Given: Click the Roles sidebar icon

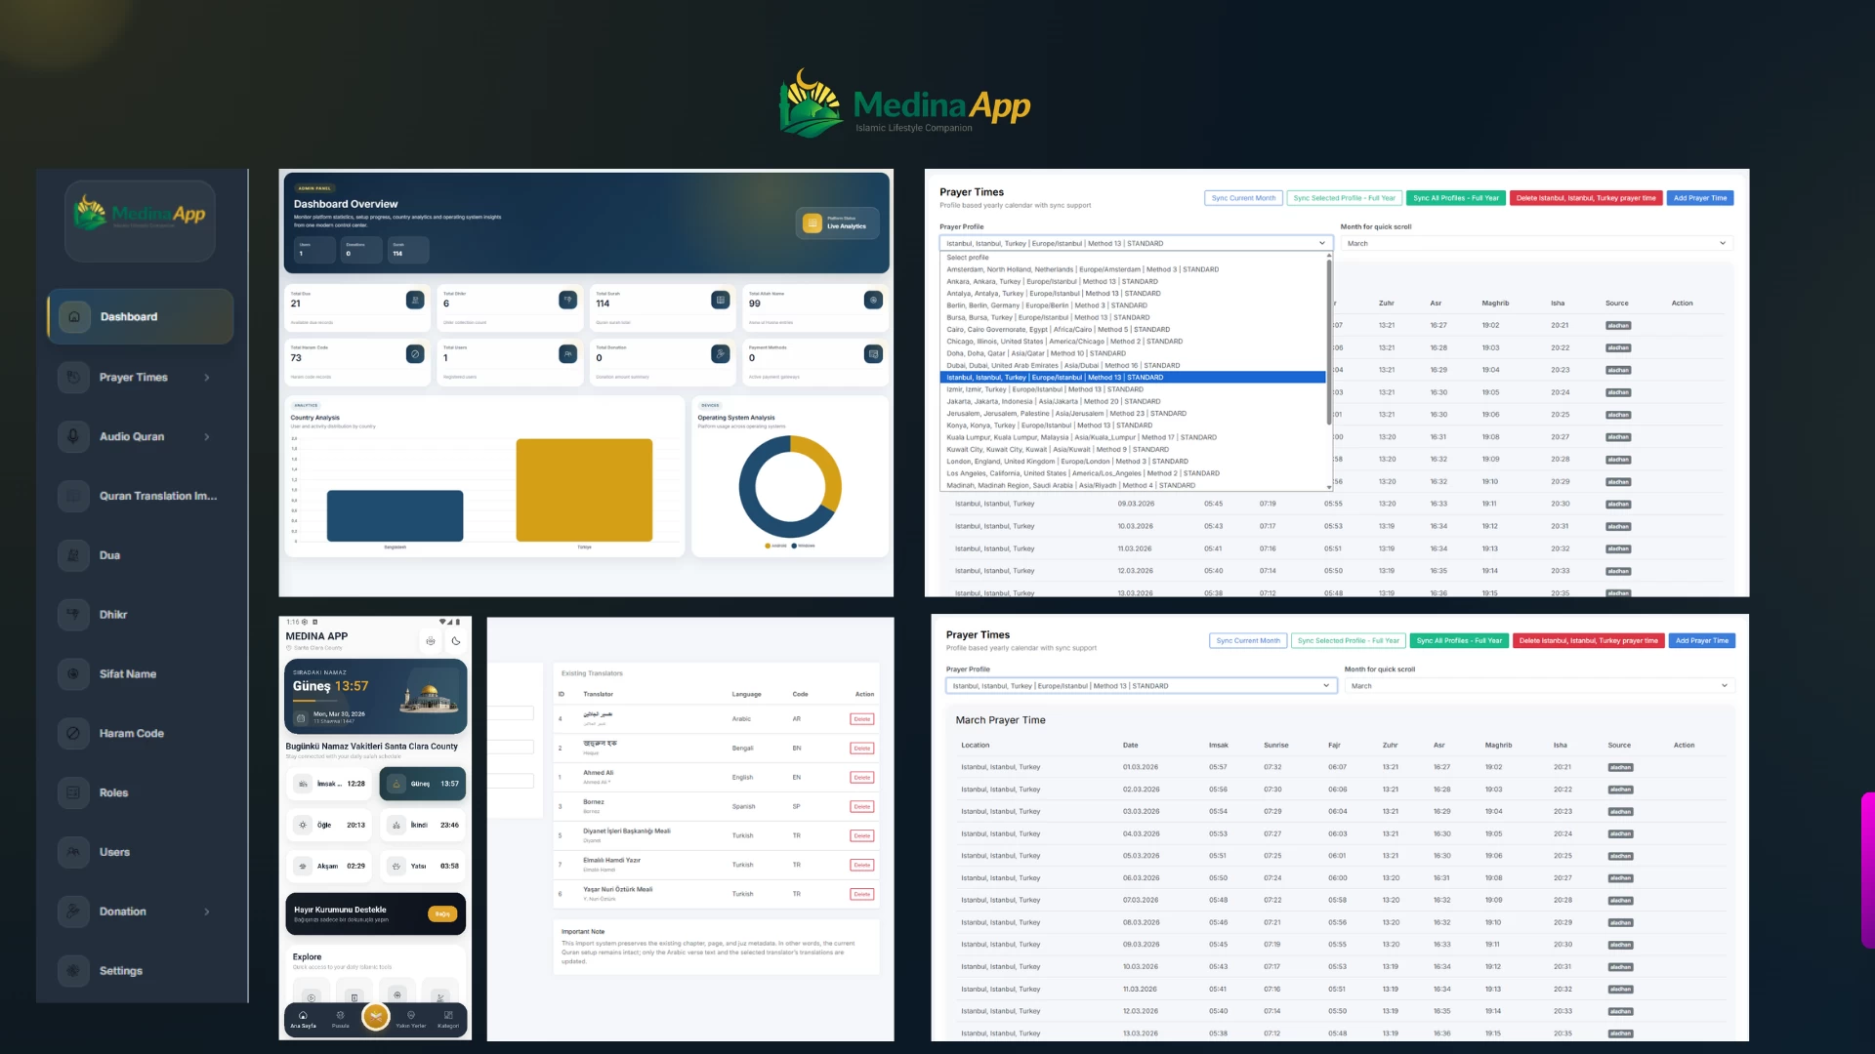Looking at the screenshot, I should [x=73, y=792].
